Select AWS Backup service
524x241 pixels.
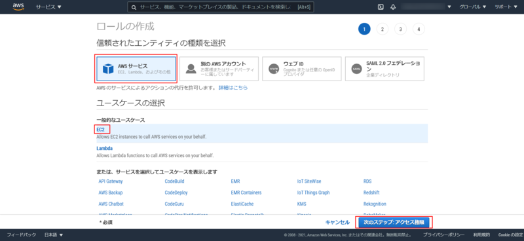pos(111,193)
